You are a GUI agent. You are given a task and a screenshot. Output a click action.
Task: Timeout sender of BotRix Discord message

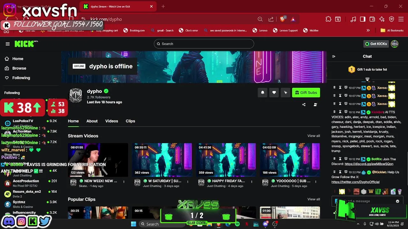point(340,159)
